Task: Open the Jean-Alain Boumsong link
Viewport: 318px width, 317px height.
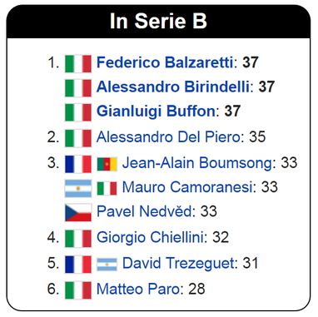Action: (197, 163)
